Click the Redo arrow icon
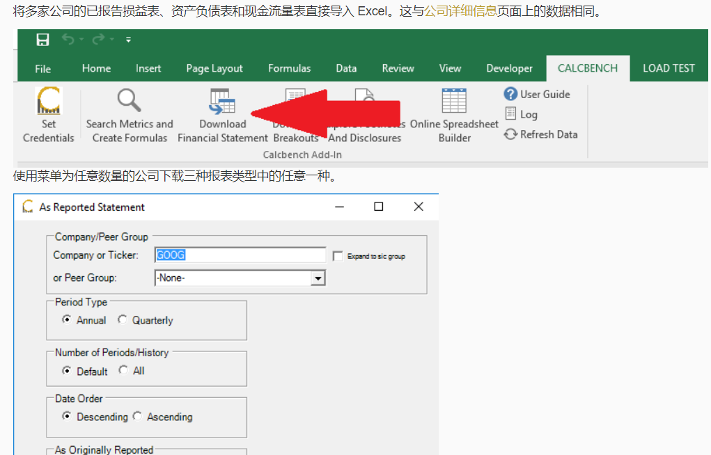Viewport: 711px width, 455px height. [98, 40]
